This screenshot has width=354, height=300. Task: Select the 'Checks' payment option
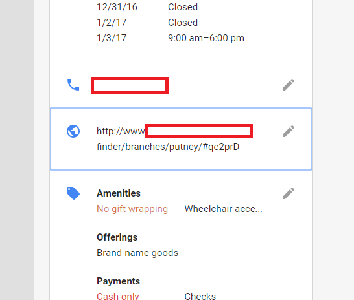point(200,296)
